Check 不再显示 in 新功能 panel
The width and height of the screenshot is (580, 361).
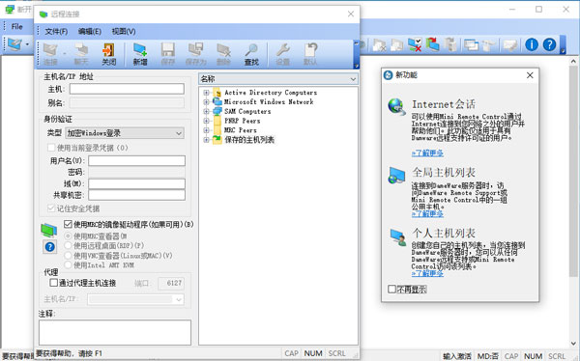coord(391,289)
